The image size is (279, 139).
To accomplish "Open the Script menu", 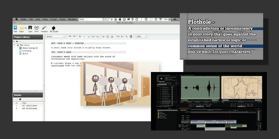I will tap(53, 19).
